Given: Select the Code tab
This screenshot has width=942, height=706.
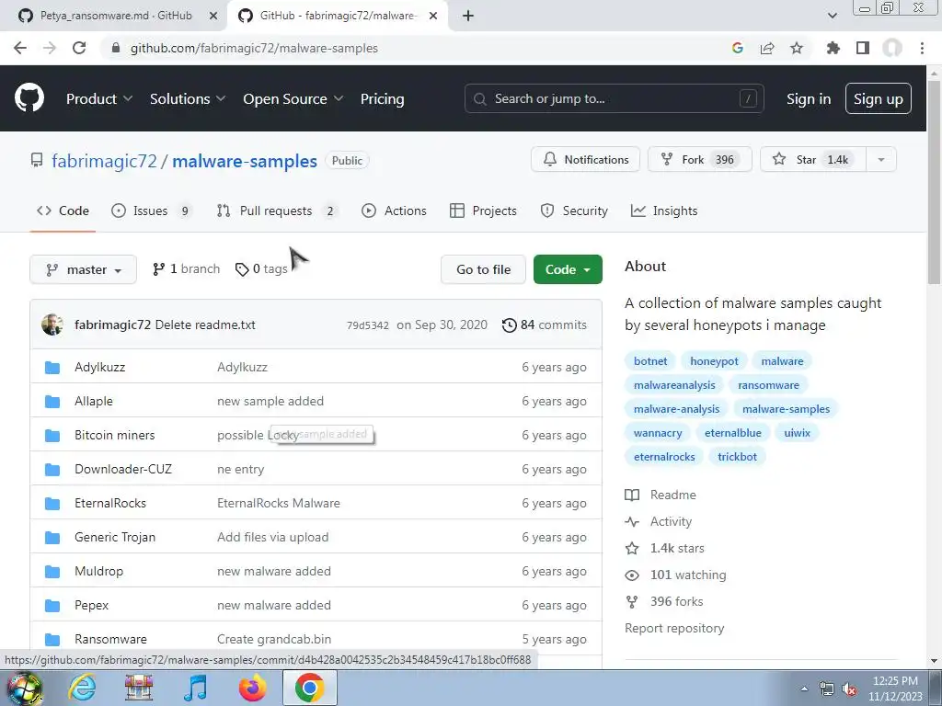Looking at the screenshot, I should tap(63, 211).
